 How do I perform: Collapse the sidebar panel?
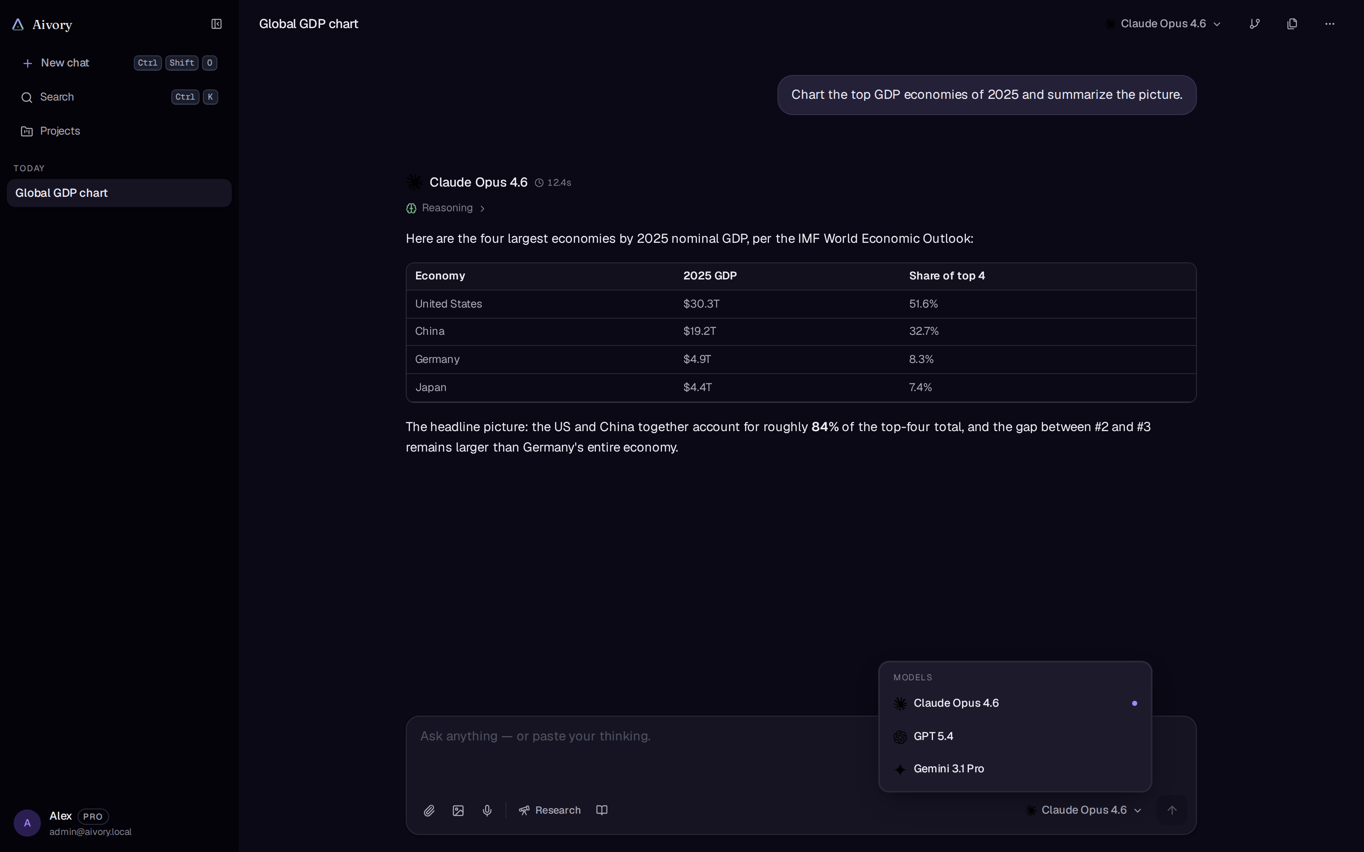coord(217,24)
